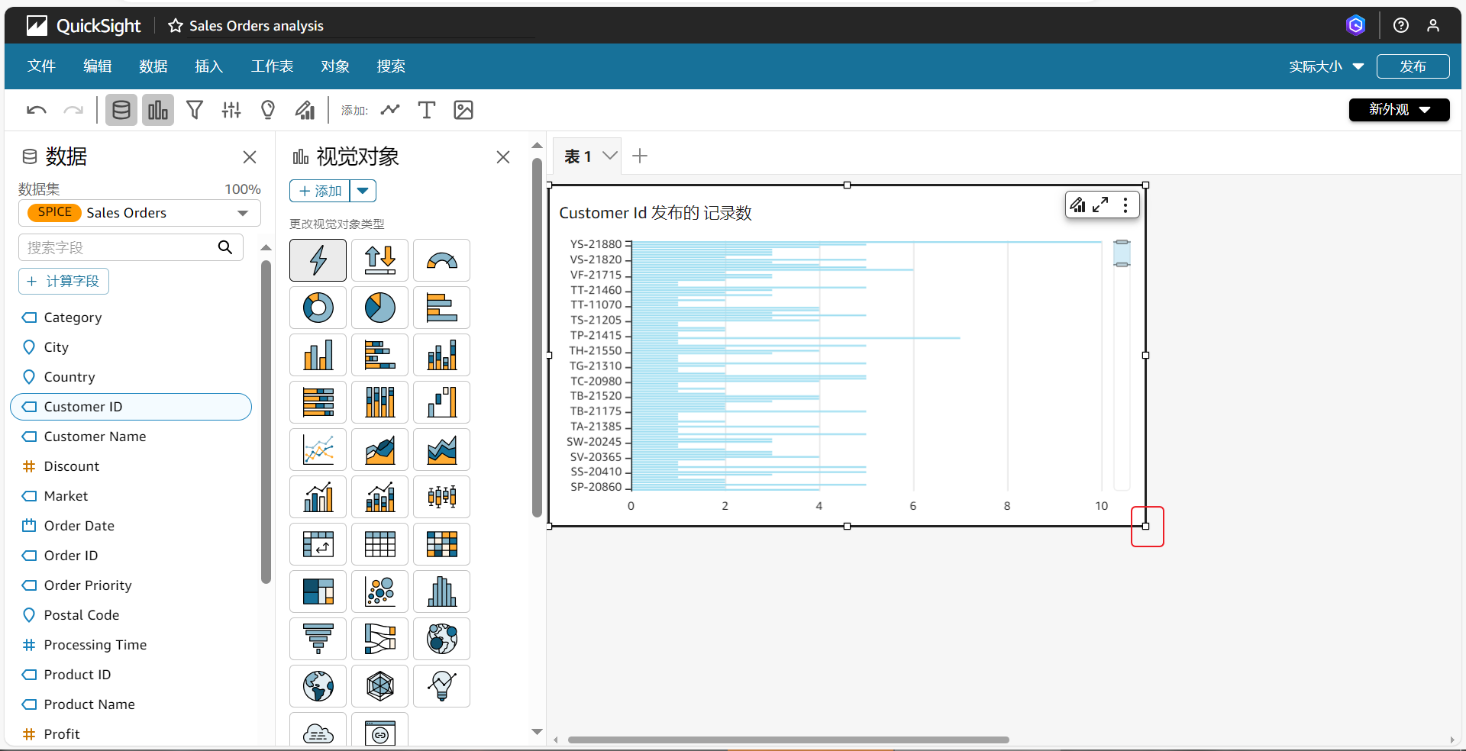1466x751 pixels.
Task: Toggle the data panel toolbar button
Action: coord(121,110)
